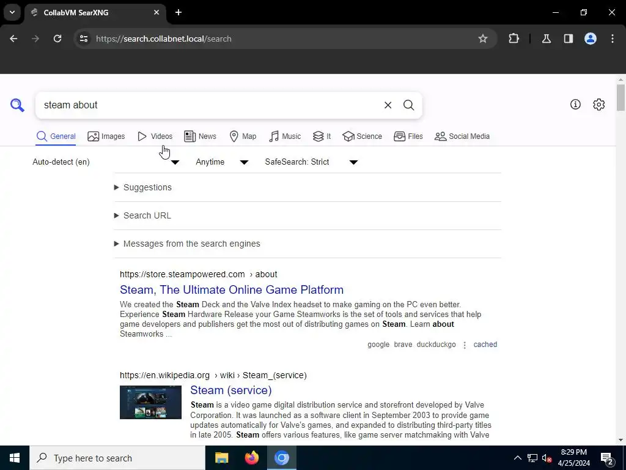The image size is (626, 470).
Task: Open Chrome Labs flask icon
Action: 547,39
